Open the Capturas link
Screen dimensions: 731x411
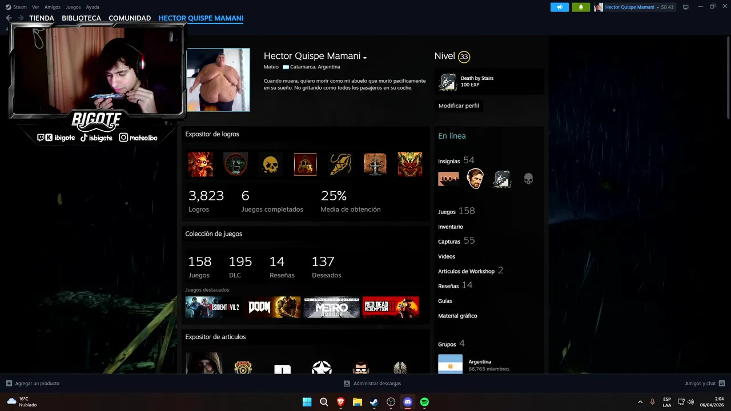449,241
